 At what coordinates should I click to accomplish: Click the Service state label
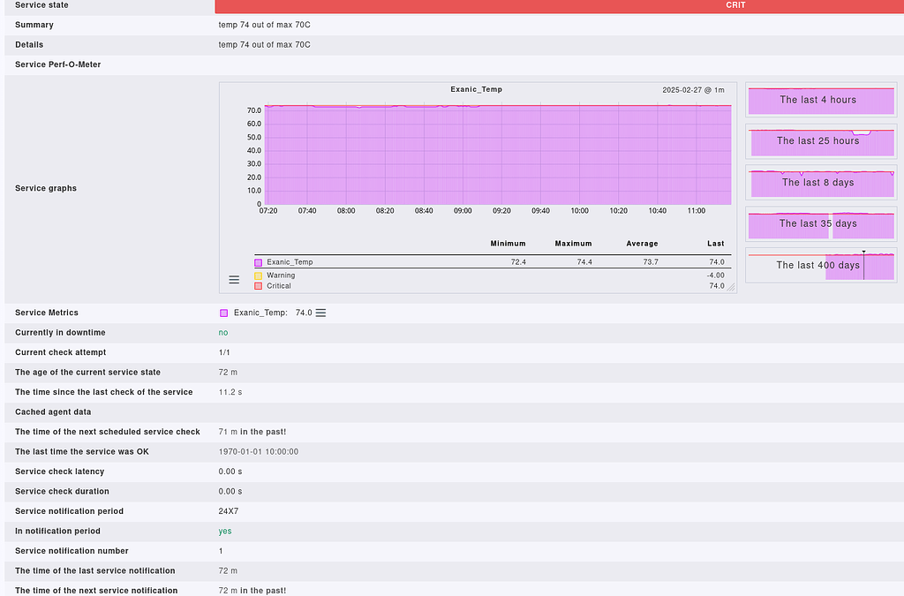click(x=41, y=5)
